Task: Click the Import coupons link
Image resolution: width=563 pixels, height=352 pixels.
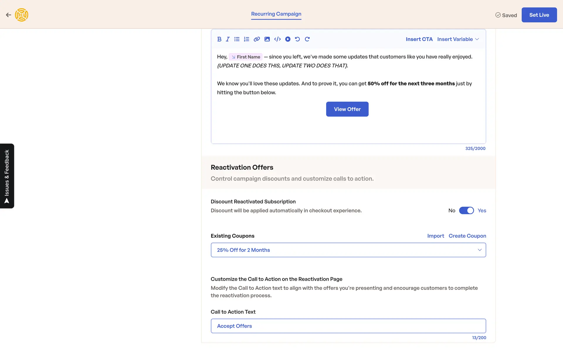Action: [435, 236]
